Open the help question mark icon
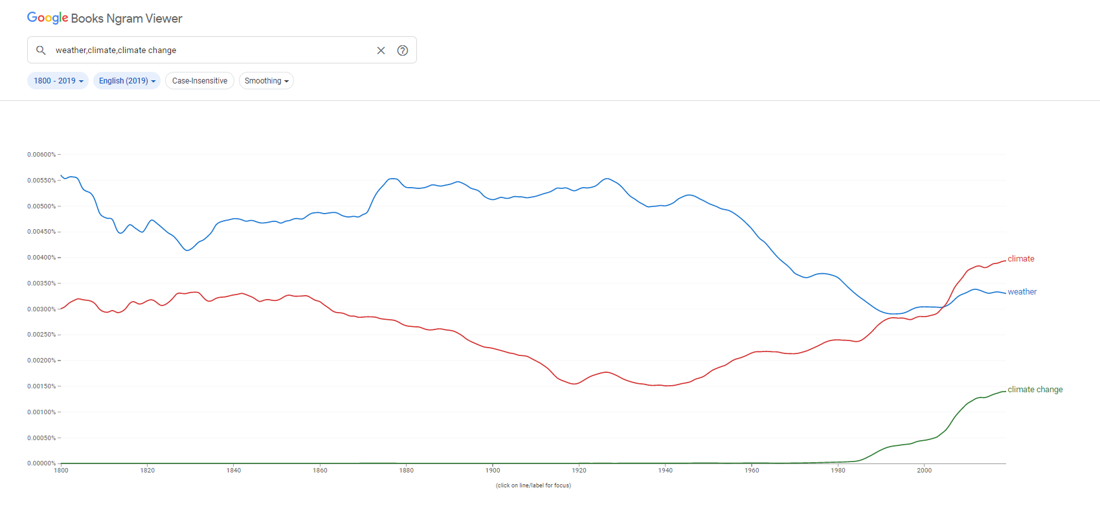This screenshot has width=1100, height=512. [x=403, y=50]
